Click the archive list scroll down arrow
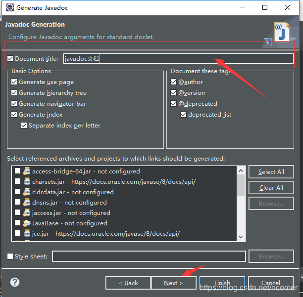Screen dimensions: 303x297 click(241, 237)
